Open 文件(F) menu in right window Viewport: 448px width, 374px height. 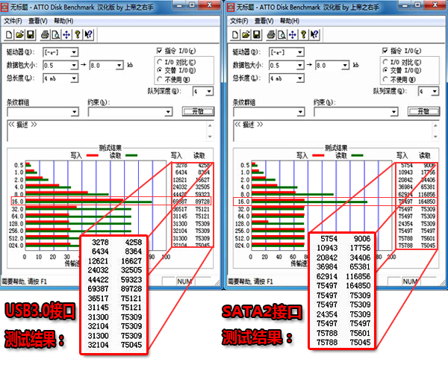(x=239, y=21)
